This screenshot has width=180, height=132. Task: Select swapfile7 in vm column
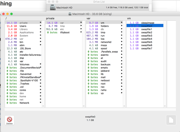[x=145, y=48]
